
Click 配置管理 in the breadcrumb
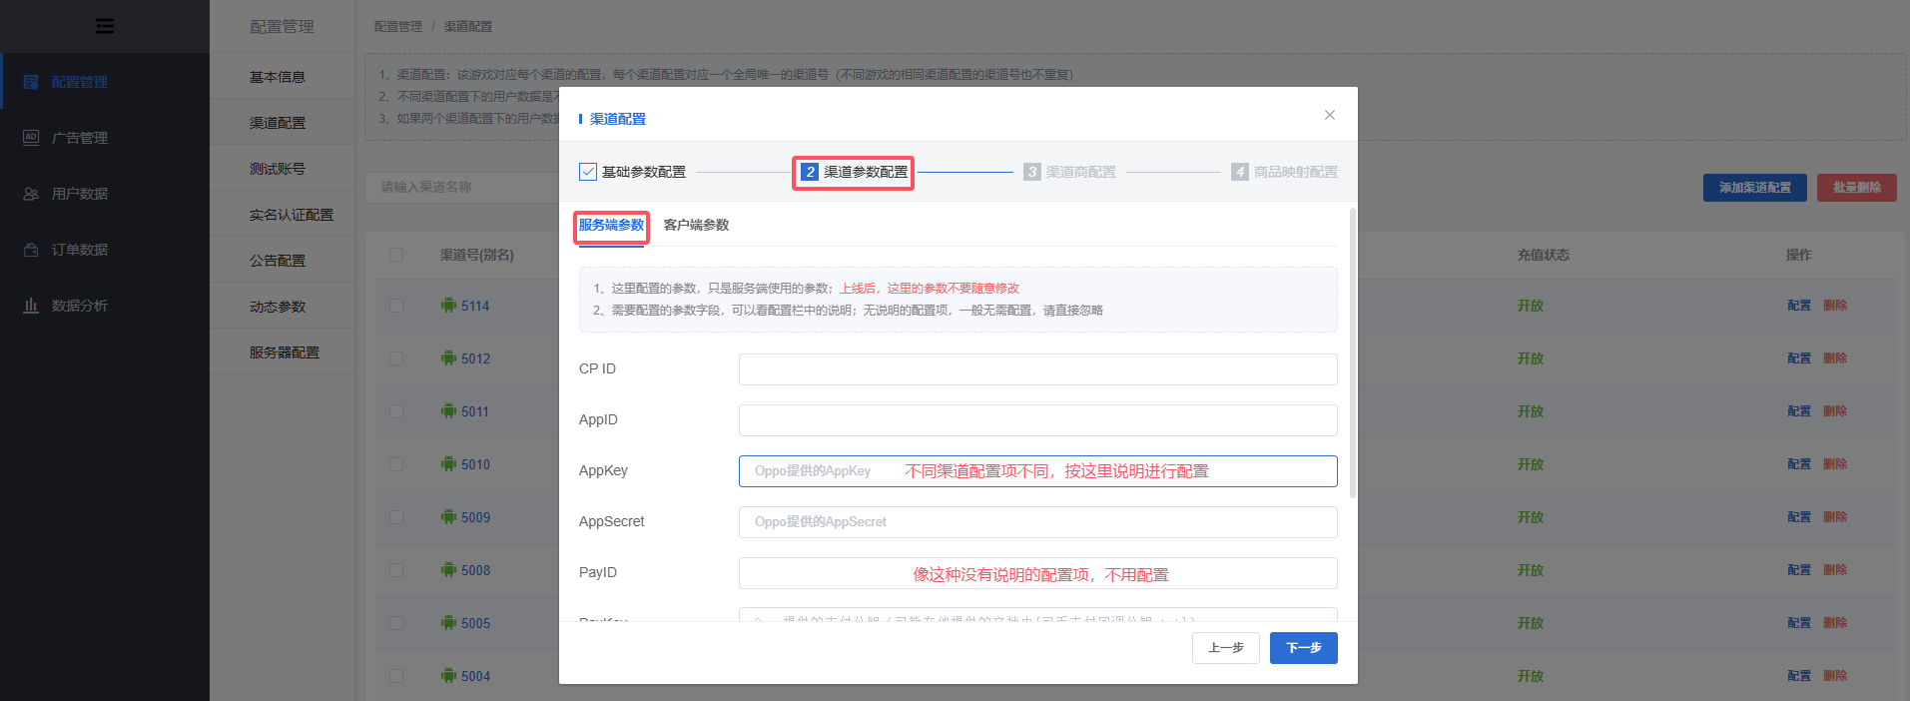coord(398,27)
